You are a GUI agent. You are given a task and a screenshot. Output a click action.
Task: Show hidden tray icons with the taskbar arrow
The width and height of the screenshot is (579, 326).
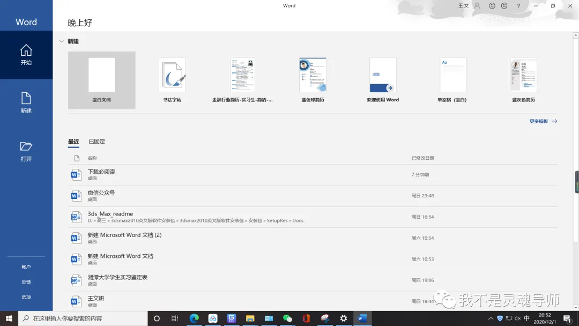tap(491, 318)
